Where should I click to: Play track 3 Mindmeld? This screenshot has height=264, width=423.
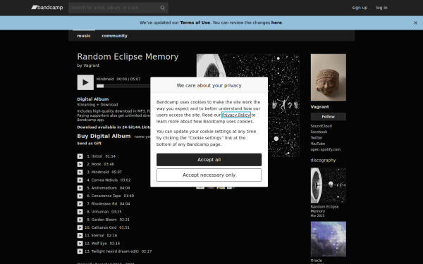click(x=80, y=172)
